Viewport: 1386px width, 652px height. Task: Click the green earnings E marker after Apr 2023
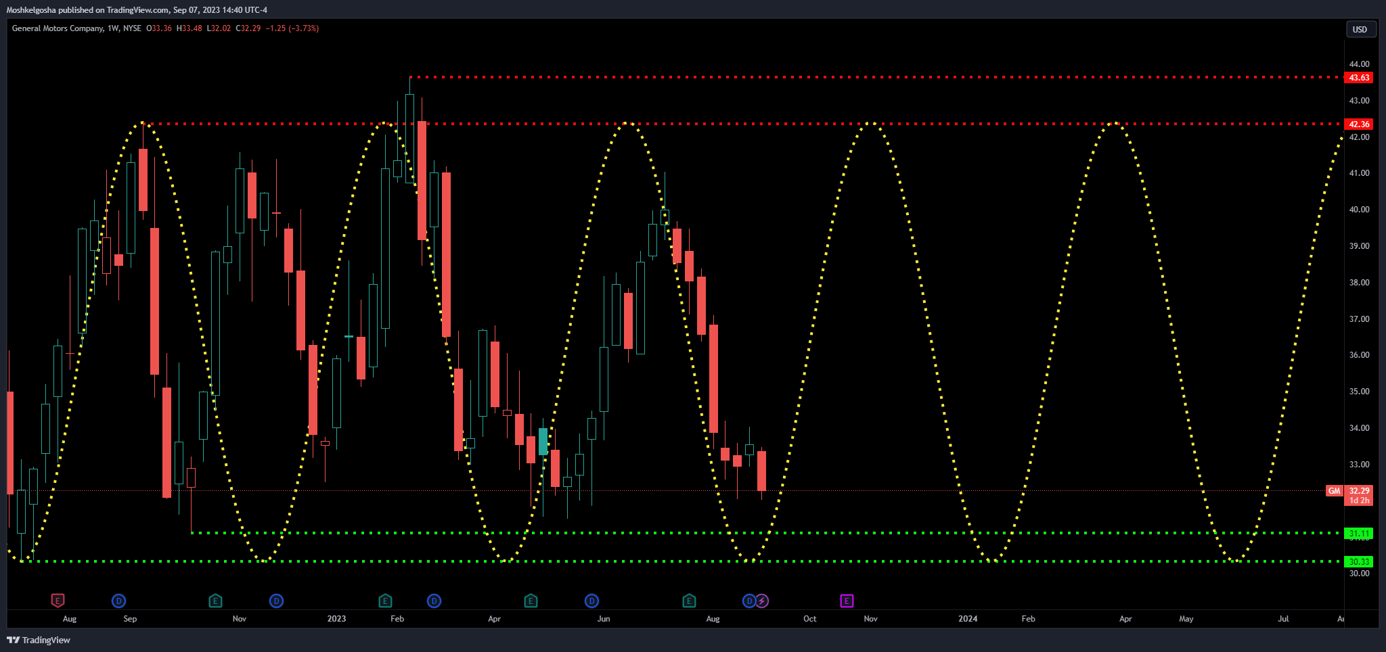pos(531,601)
